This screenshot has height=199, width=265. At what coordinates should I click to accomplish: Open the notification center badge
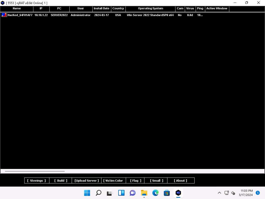tap(257, 193)
